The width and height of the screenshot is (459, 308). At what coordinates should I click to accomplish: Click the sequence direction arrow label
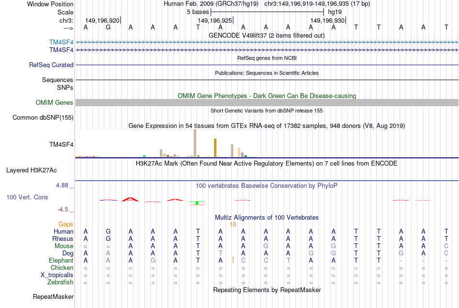[x=69, y=28]
